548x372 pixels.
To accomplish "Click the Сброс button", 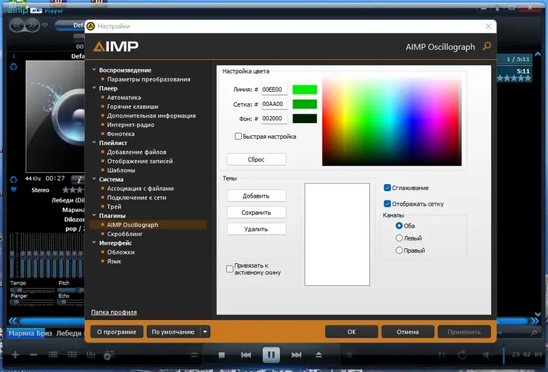I will 256,159.
